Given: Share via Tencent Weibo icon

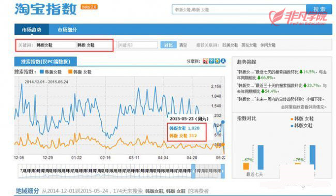Looking at the screenshot, I should 211,61.
